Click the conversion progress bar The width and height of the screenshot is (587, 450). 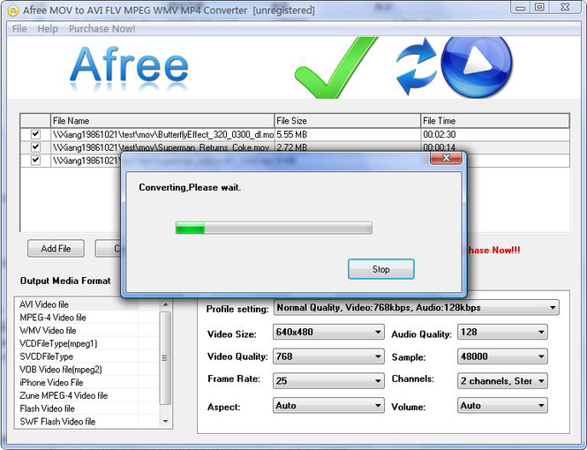pos(274,228)
